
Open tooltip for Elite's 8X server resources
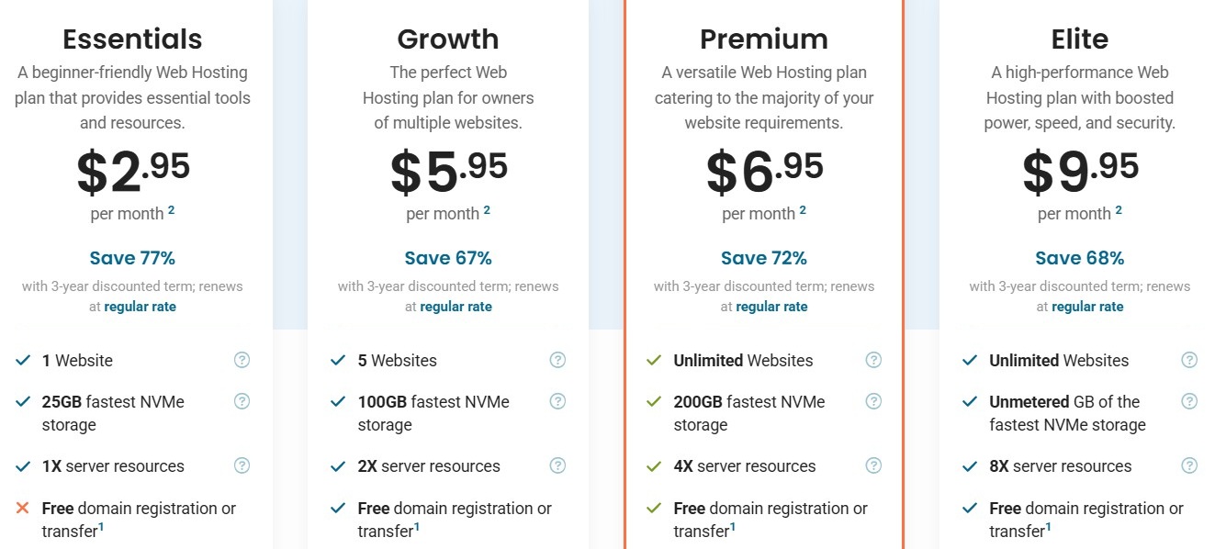pyautogui.click(x=1189, y=465)
